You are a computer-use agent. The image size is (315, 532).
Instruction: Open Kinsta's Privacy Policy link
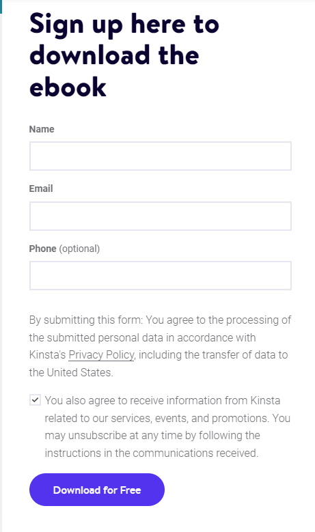point(101,355)
